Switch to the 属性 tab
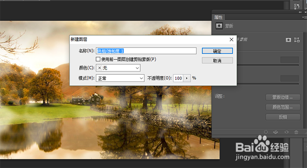307x168 pixels. coord(218,17)
